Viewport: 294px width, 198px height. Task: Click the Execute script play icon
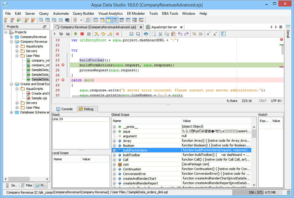click(x=55, y=34)
